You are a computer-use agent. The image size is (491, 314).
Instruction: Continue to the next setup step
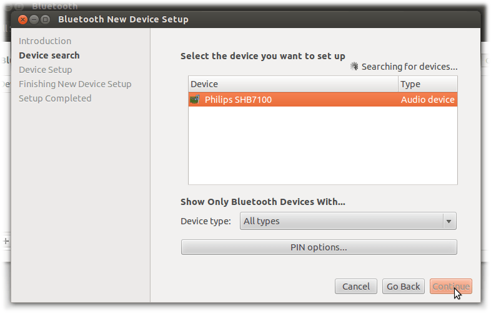(450, 287)
